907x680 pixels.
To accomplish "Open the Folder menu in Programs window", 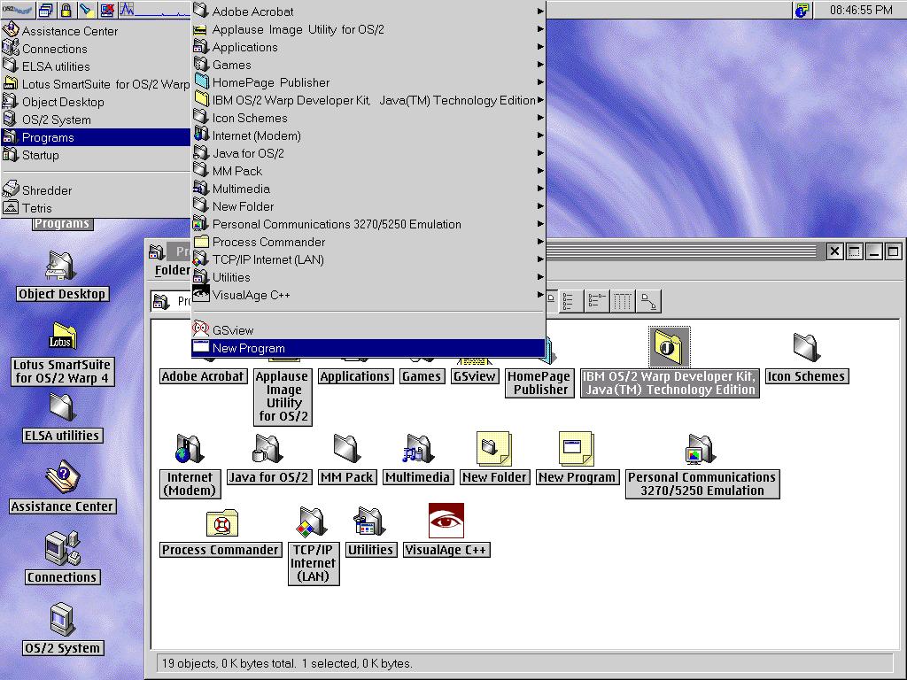I will pos(173,270).
